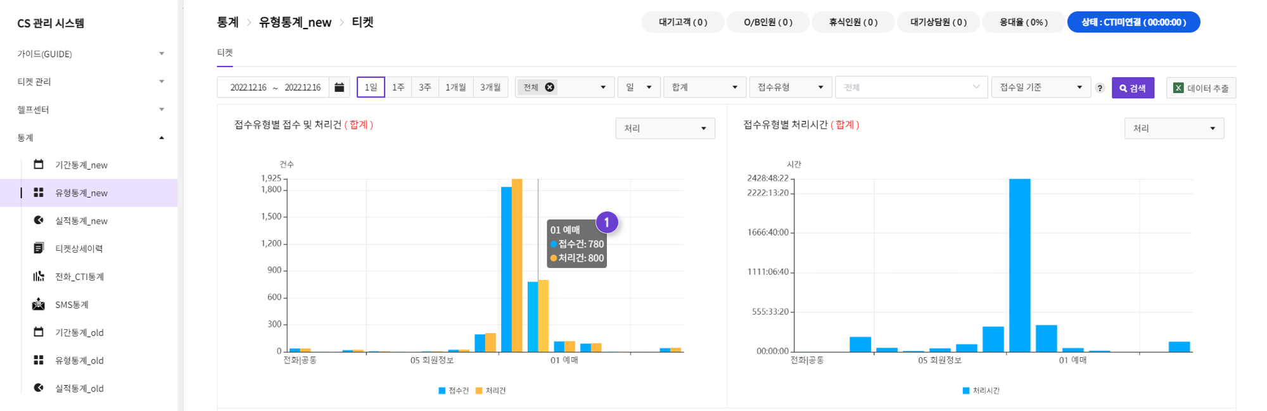
Task: Click the 기간통계_new calendar icon
Action: click(x=39, y=165)
